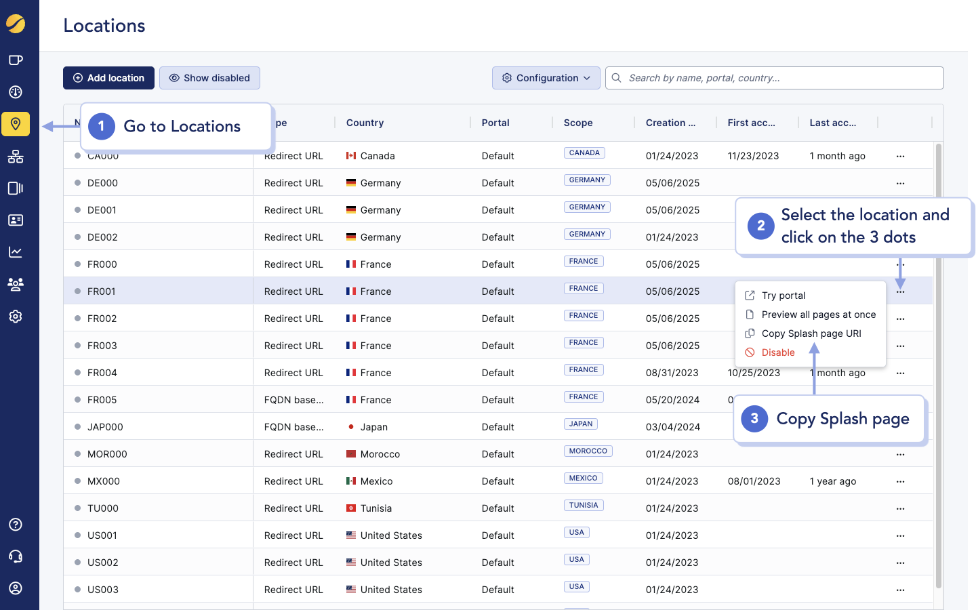The width and height of the screenshot is (976, 610).
Task: Open the settings gear icon in sidebar
Action: (x=16, y=317)
